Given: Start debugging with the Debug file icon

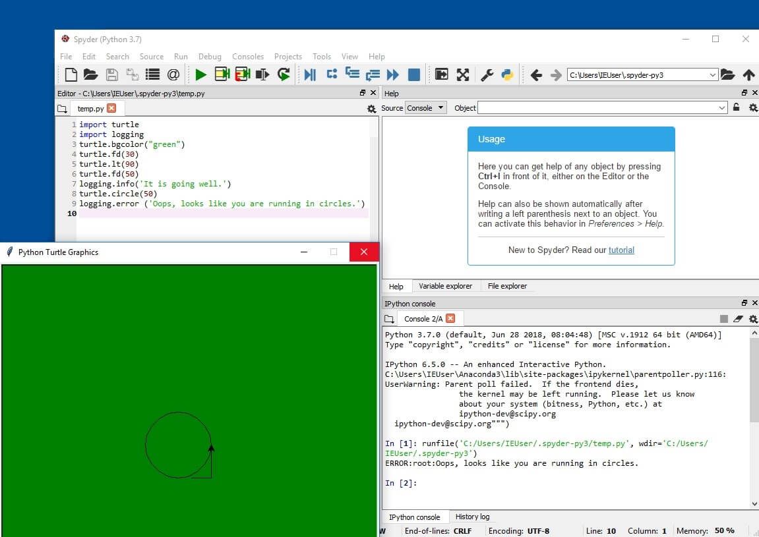Looking at the screenshot, I should pyautogui.click(x=310, y=74).
